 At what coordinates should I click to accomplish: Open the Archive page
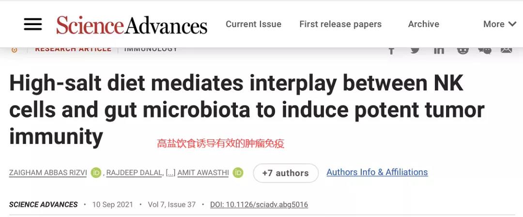pos(424,24)
